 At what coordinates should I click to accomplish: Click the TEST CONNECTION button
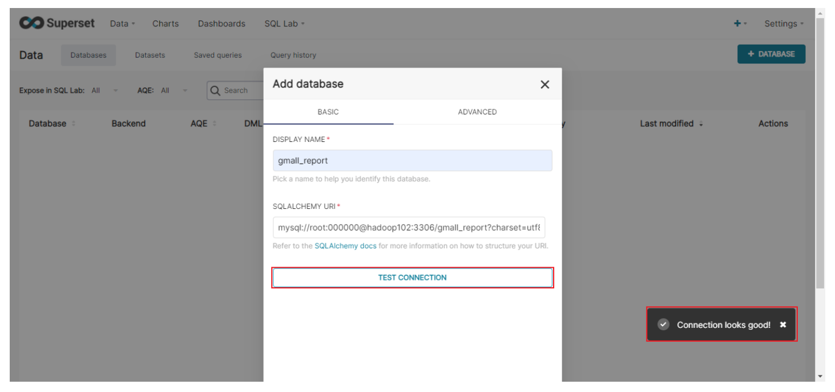tap(412, 278)
